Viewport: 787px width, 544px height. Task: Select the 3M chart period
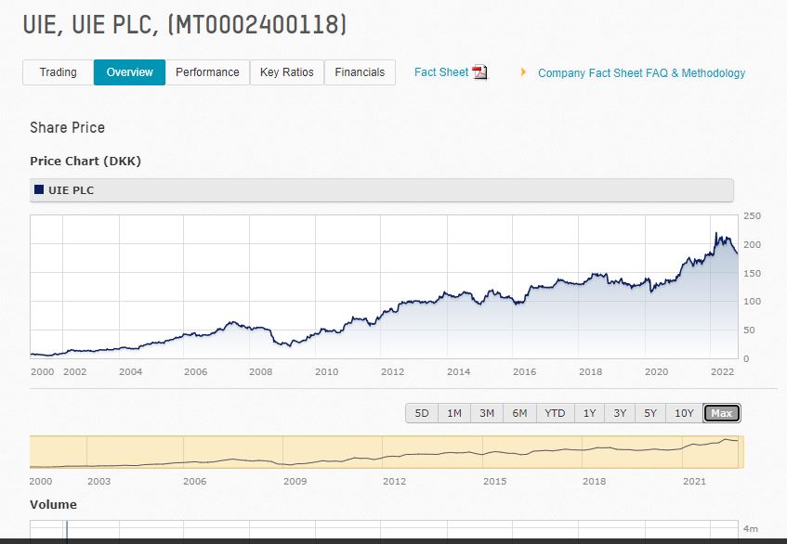pos(487,413)
